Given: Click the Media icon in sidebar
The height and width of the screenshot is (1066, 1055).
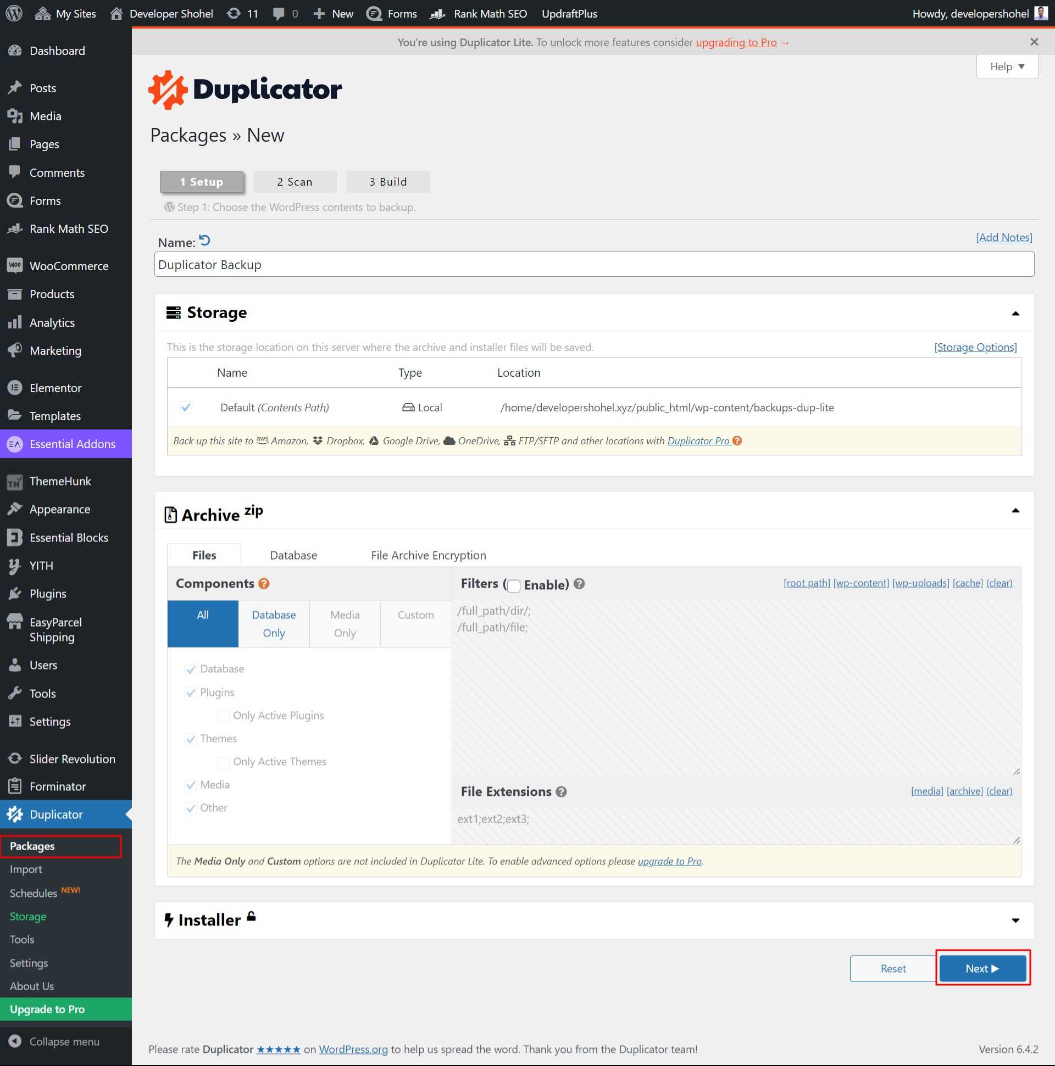Looking at the screenshot, I should point(15,116).
